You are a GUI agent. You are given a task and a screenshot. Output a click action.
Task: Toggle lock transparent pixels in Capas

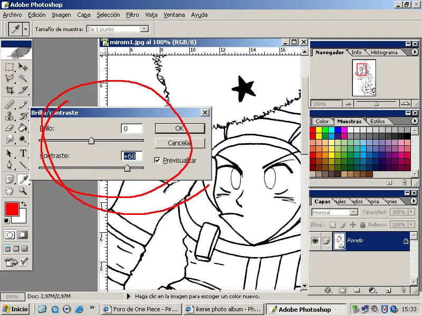[333, 225]
